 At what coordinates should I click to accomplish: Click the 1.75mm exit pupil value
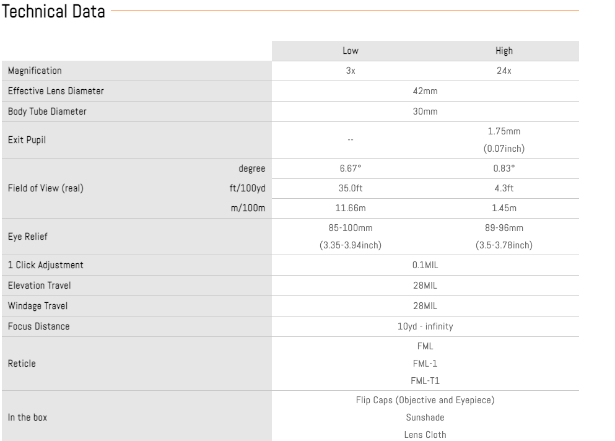[504, 133]
